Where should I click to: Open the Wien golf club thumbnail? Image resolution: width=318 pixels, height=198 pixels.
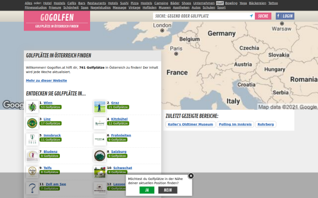(x=32, y=107)
